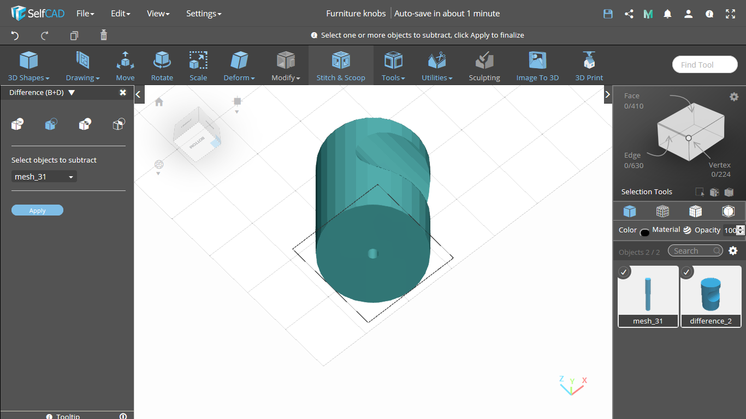
Task: Toggle fullscreen mode
Action: point(731,14)
